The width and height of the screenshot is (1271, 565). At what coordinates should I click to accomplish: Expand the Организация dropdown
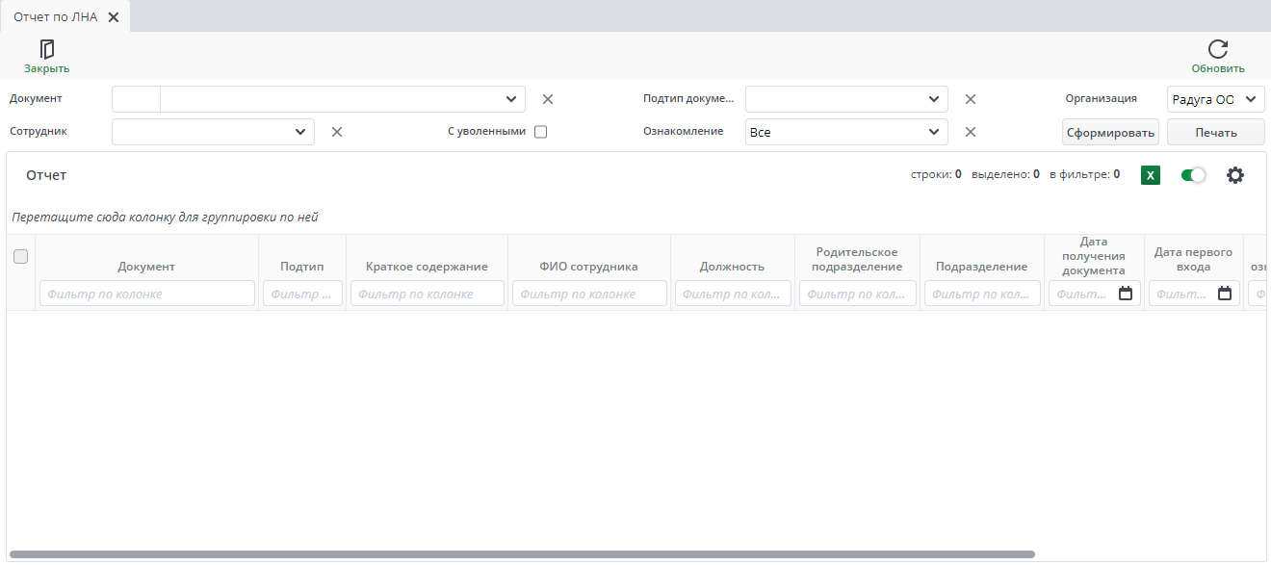click(1251, 99)
